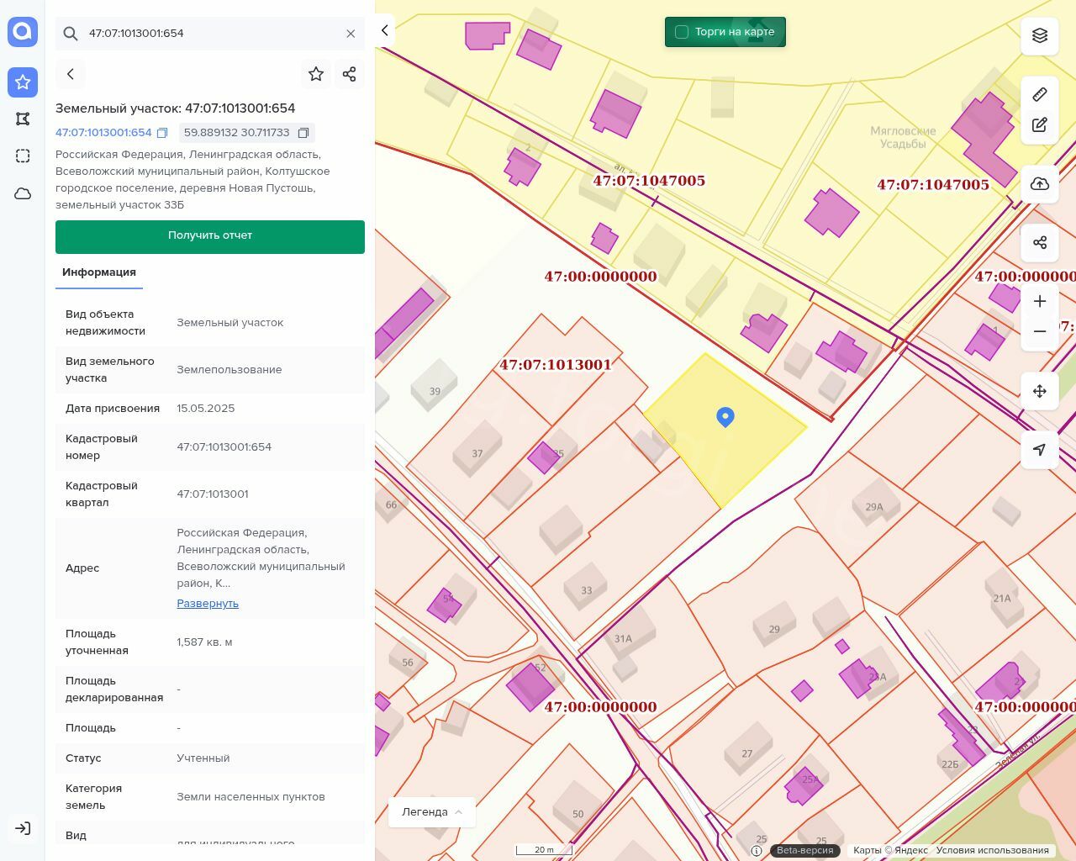Copy the cadastral number 47:07:1013001:654
This screenshot has height=861, width=1076.
pos(163,133)
